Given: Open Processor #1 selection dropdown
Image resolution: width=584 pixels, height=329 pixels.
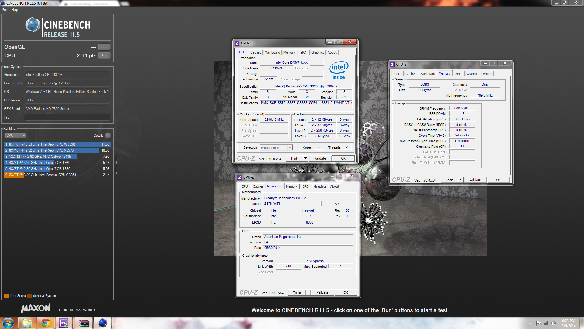Looking at the screenshot, I should click(276, 148).
